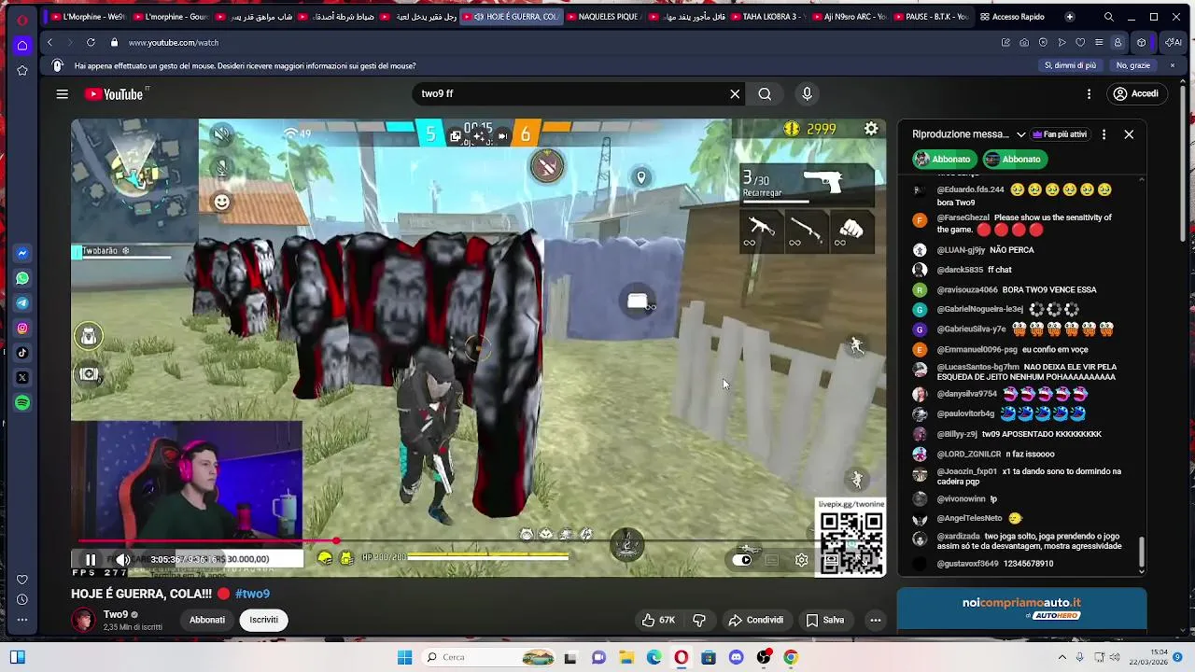Follow the #two9 hashtag link
The height and width of the screenshot is (672, 1195).
click(x=252, y=594)
